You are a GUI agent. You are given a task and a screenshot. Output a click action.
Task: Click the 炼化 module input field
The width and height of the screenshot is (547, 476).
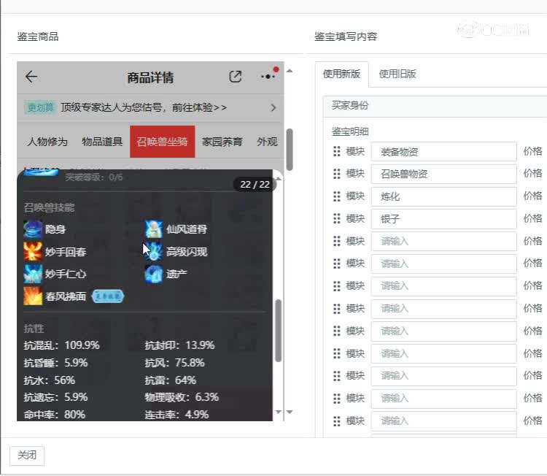(443, 196)
